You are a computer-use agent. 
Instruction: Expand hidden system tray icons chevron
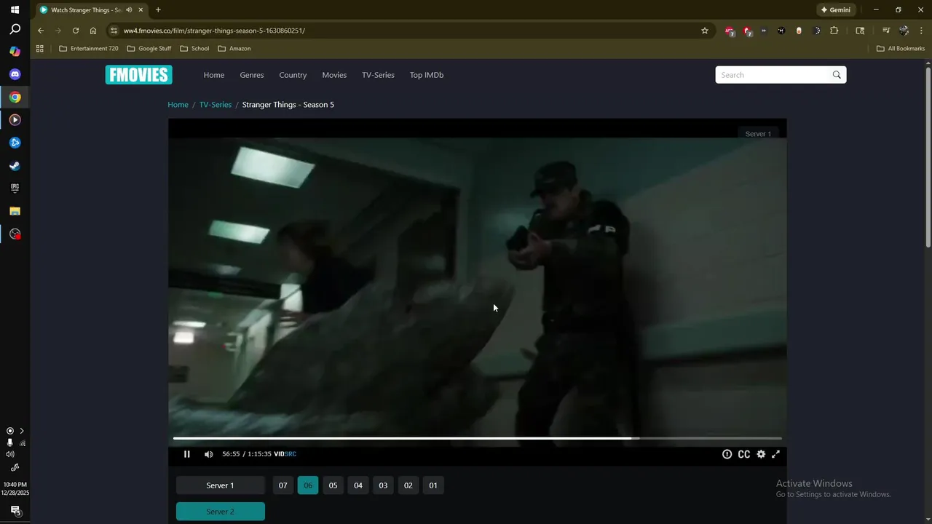click(22, 431)
